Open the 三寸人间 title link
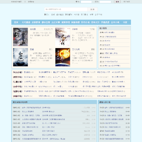 tap(76, 49)
